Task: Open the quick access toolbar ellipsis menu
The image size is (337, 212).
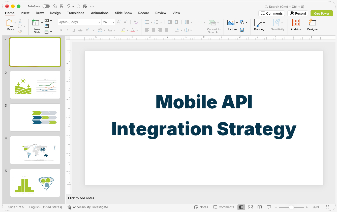Action: pos(92,6)
